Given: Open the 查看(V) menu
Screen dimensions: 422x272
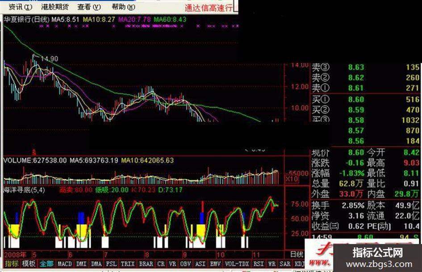Looking at the screenshot, I should (89, 7).
